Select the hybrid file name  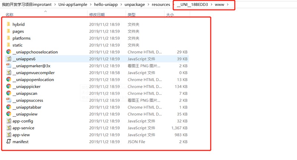click(19, 24)
